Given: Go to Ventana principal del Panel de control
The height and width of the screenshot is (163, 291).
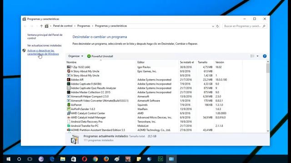Looking at the screenshot, I should tap(45, 36).
